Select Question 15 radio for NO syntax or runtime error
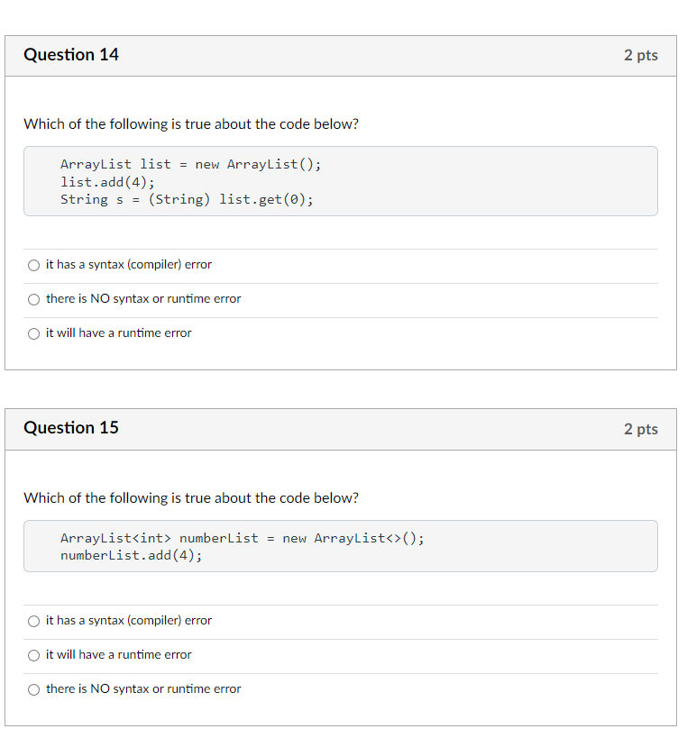687x738 pixels. pos(33,690)
